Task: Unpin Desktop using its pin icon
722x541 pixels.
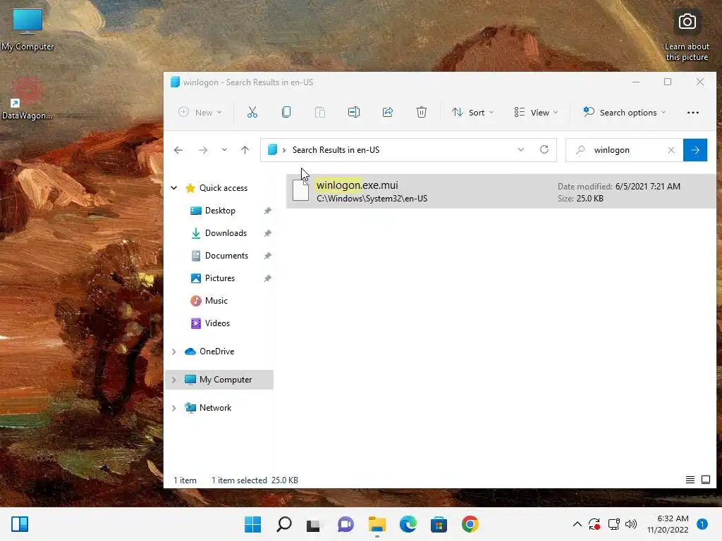Action: pos(267,211)
